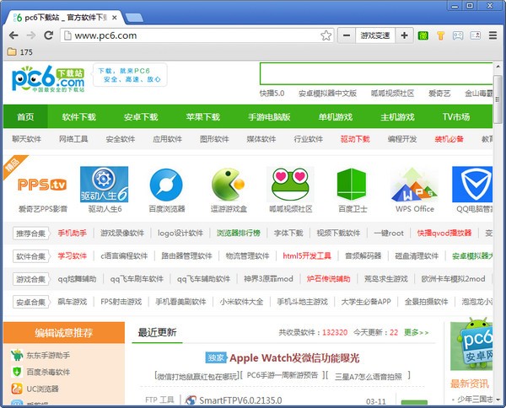Select the 手游电脑版 navigation tab
The image size is (506, 408).
click(269, 116)
